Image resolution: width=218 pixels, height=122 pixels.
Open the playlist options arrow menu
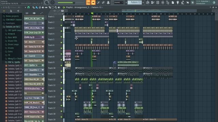(x=25, y=7)
